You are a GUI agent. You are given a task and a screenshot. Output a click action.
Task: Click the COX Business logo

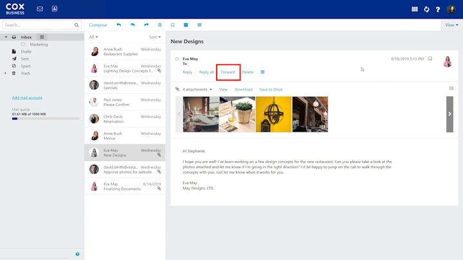[x=15, y=9]
